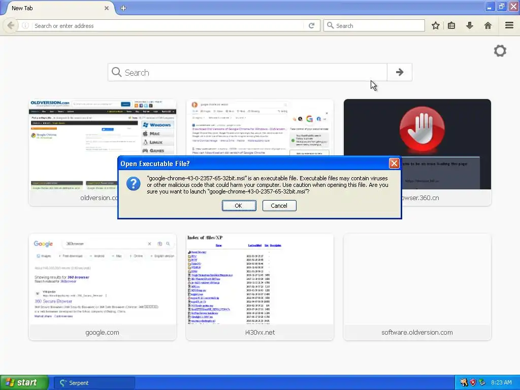Cancel the executable file dialog
This screenshot has height=390, width=520.
[x=279, y=206]
